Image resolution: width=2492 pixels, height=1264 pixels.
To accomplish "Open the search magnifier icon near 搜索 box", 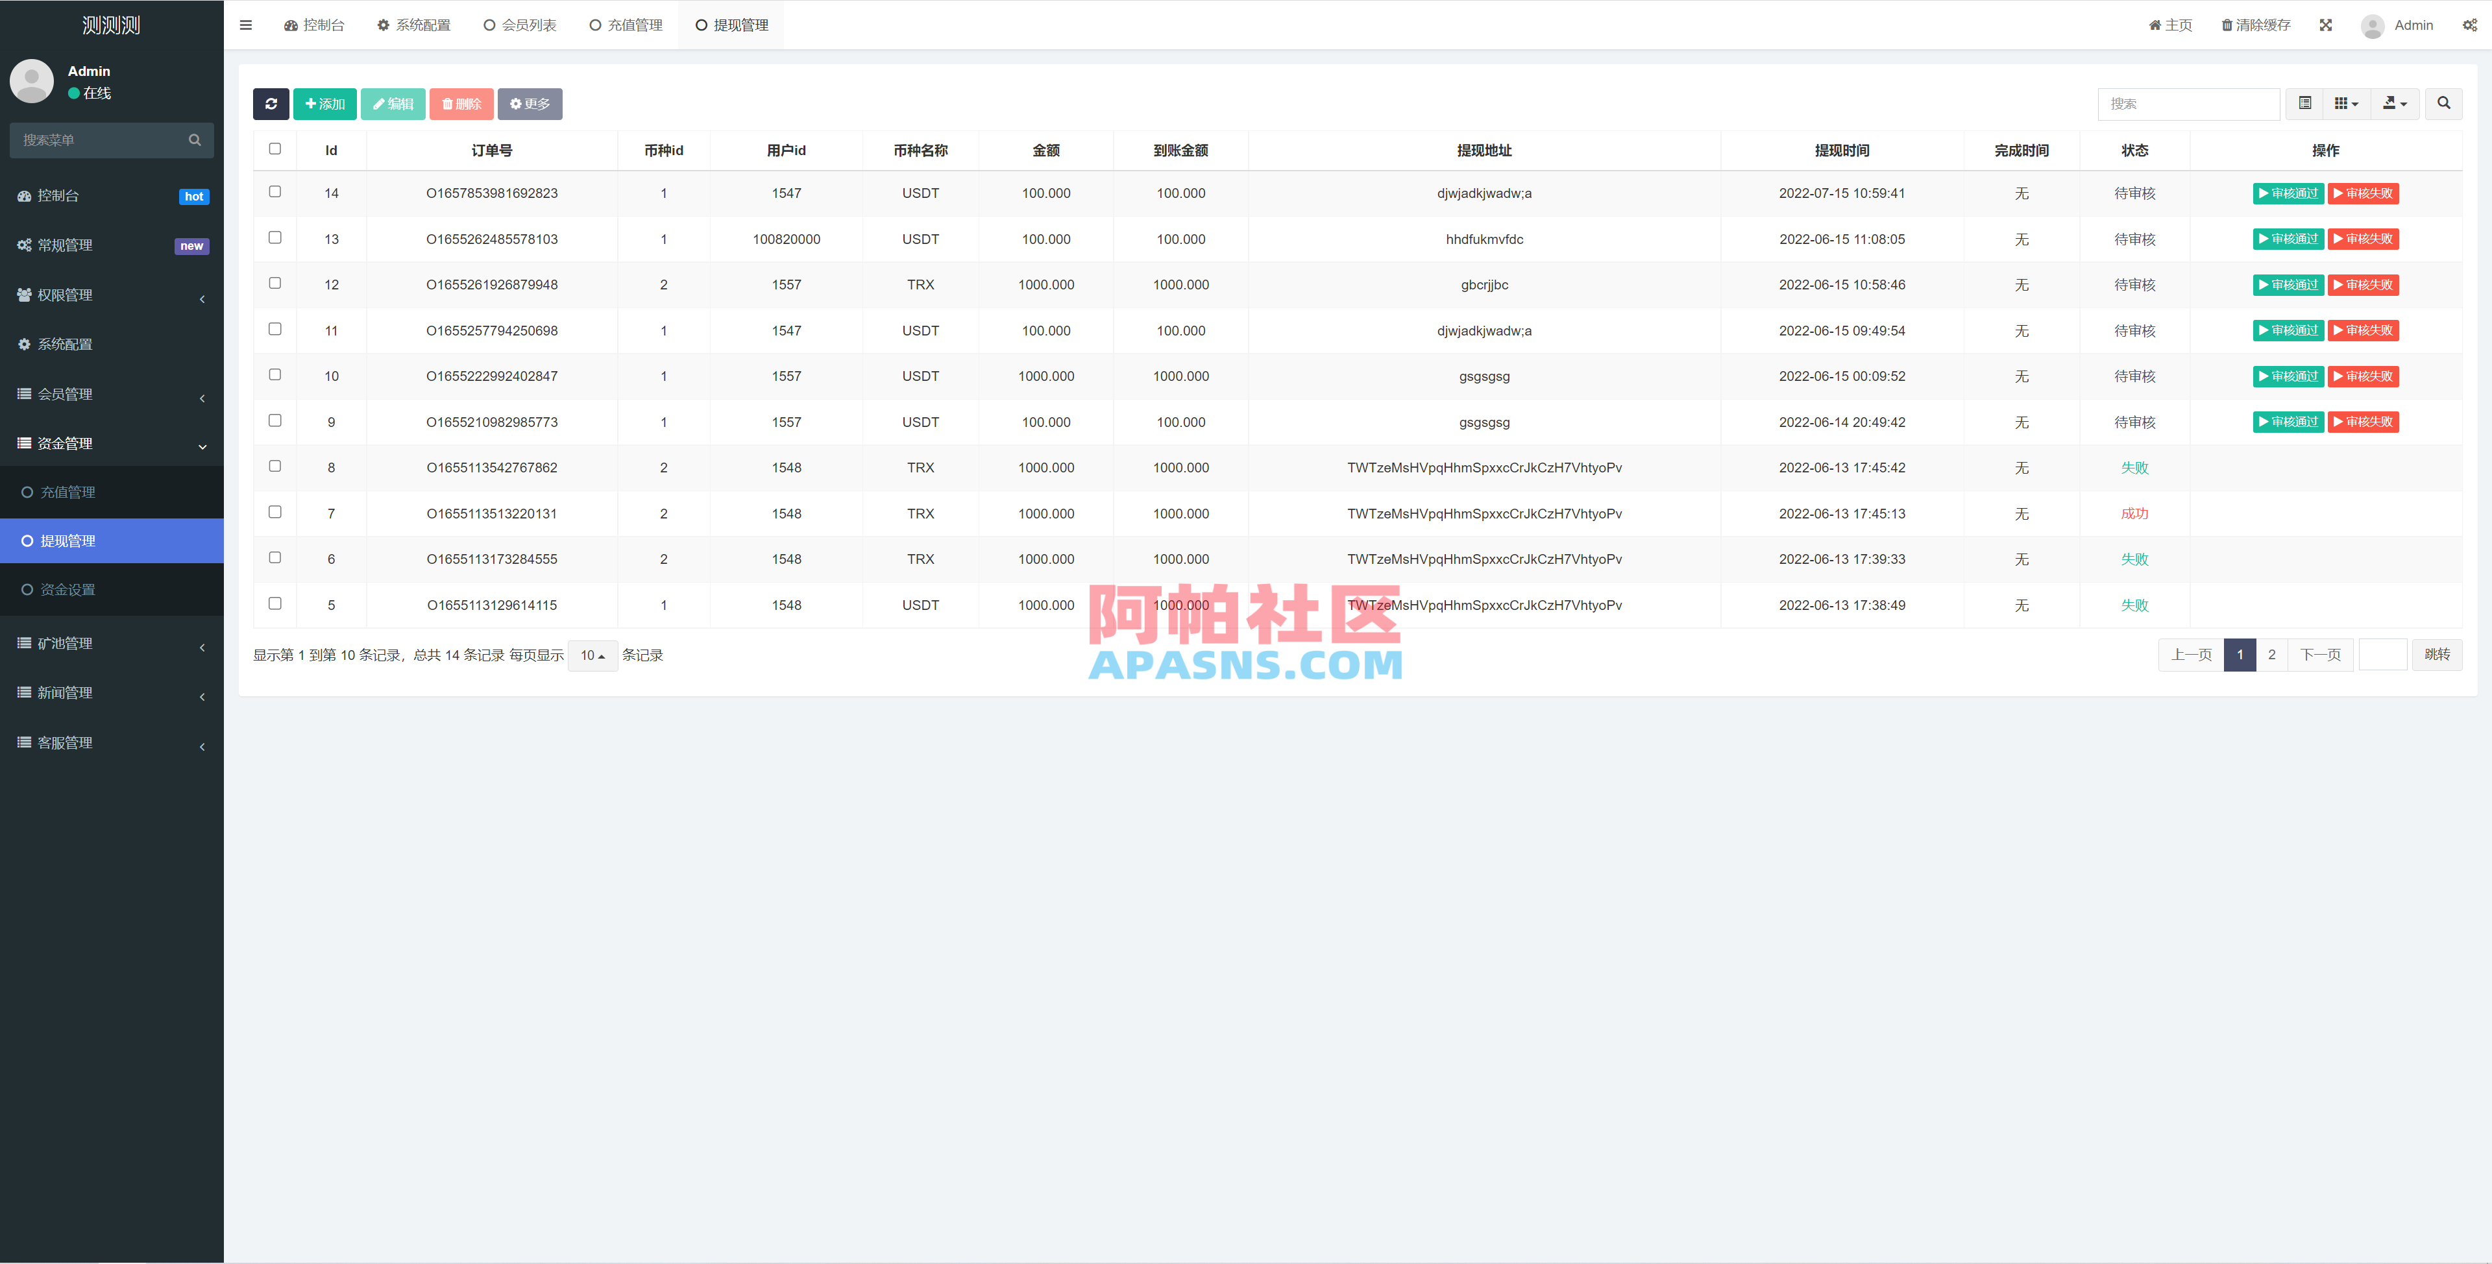I will pos(2443,103).
